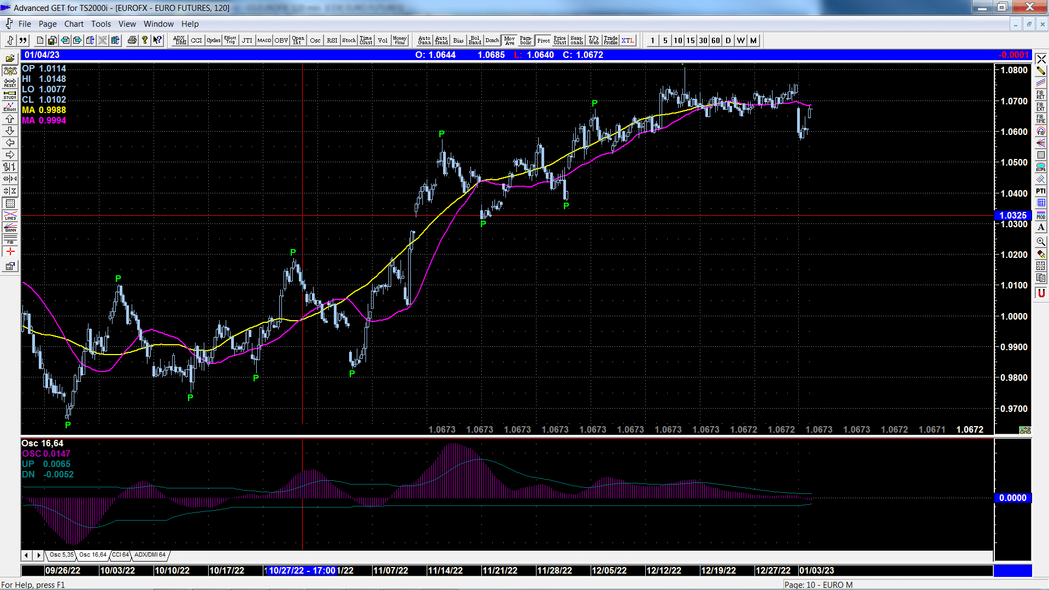Toggle the Pivot study button
This screenshot has height=590, width=1049.
coord(543,40)
